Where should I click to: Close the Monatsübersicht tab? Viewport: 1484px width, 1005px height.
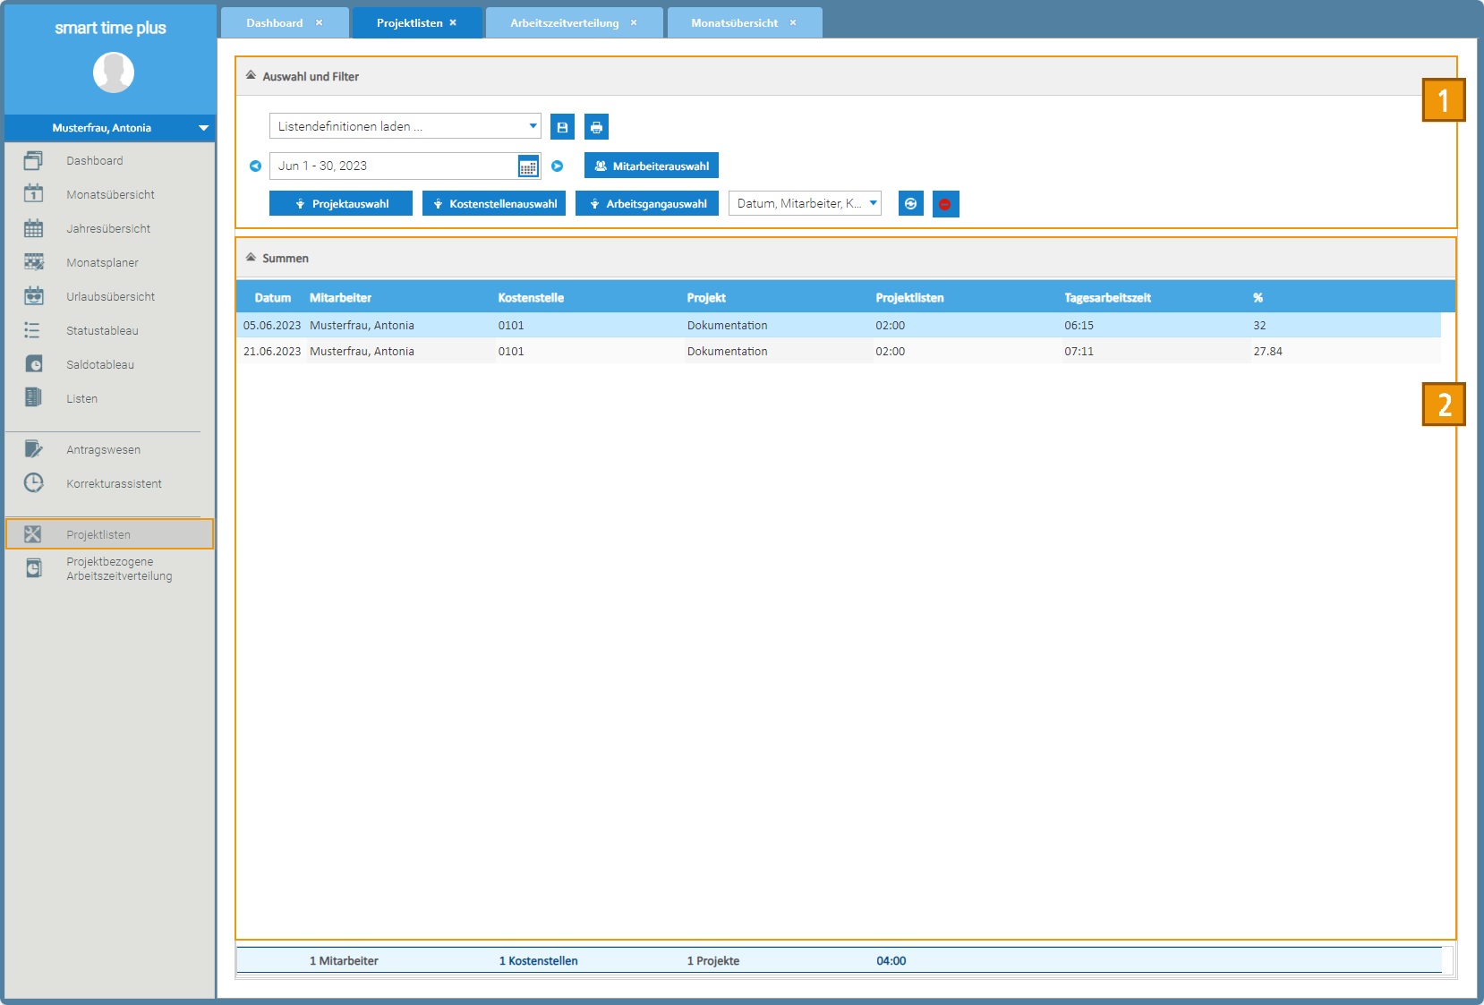coord(793,23)
